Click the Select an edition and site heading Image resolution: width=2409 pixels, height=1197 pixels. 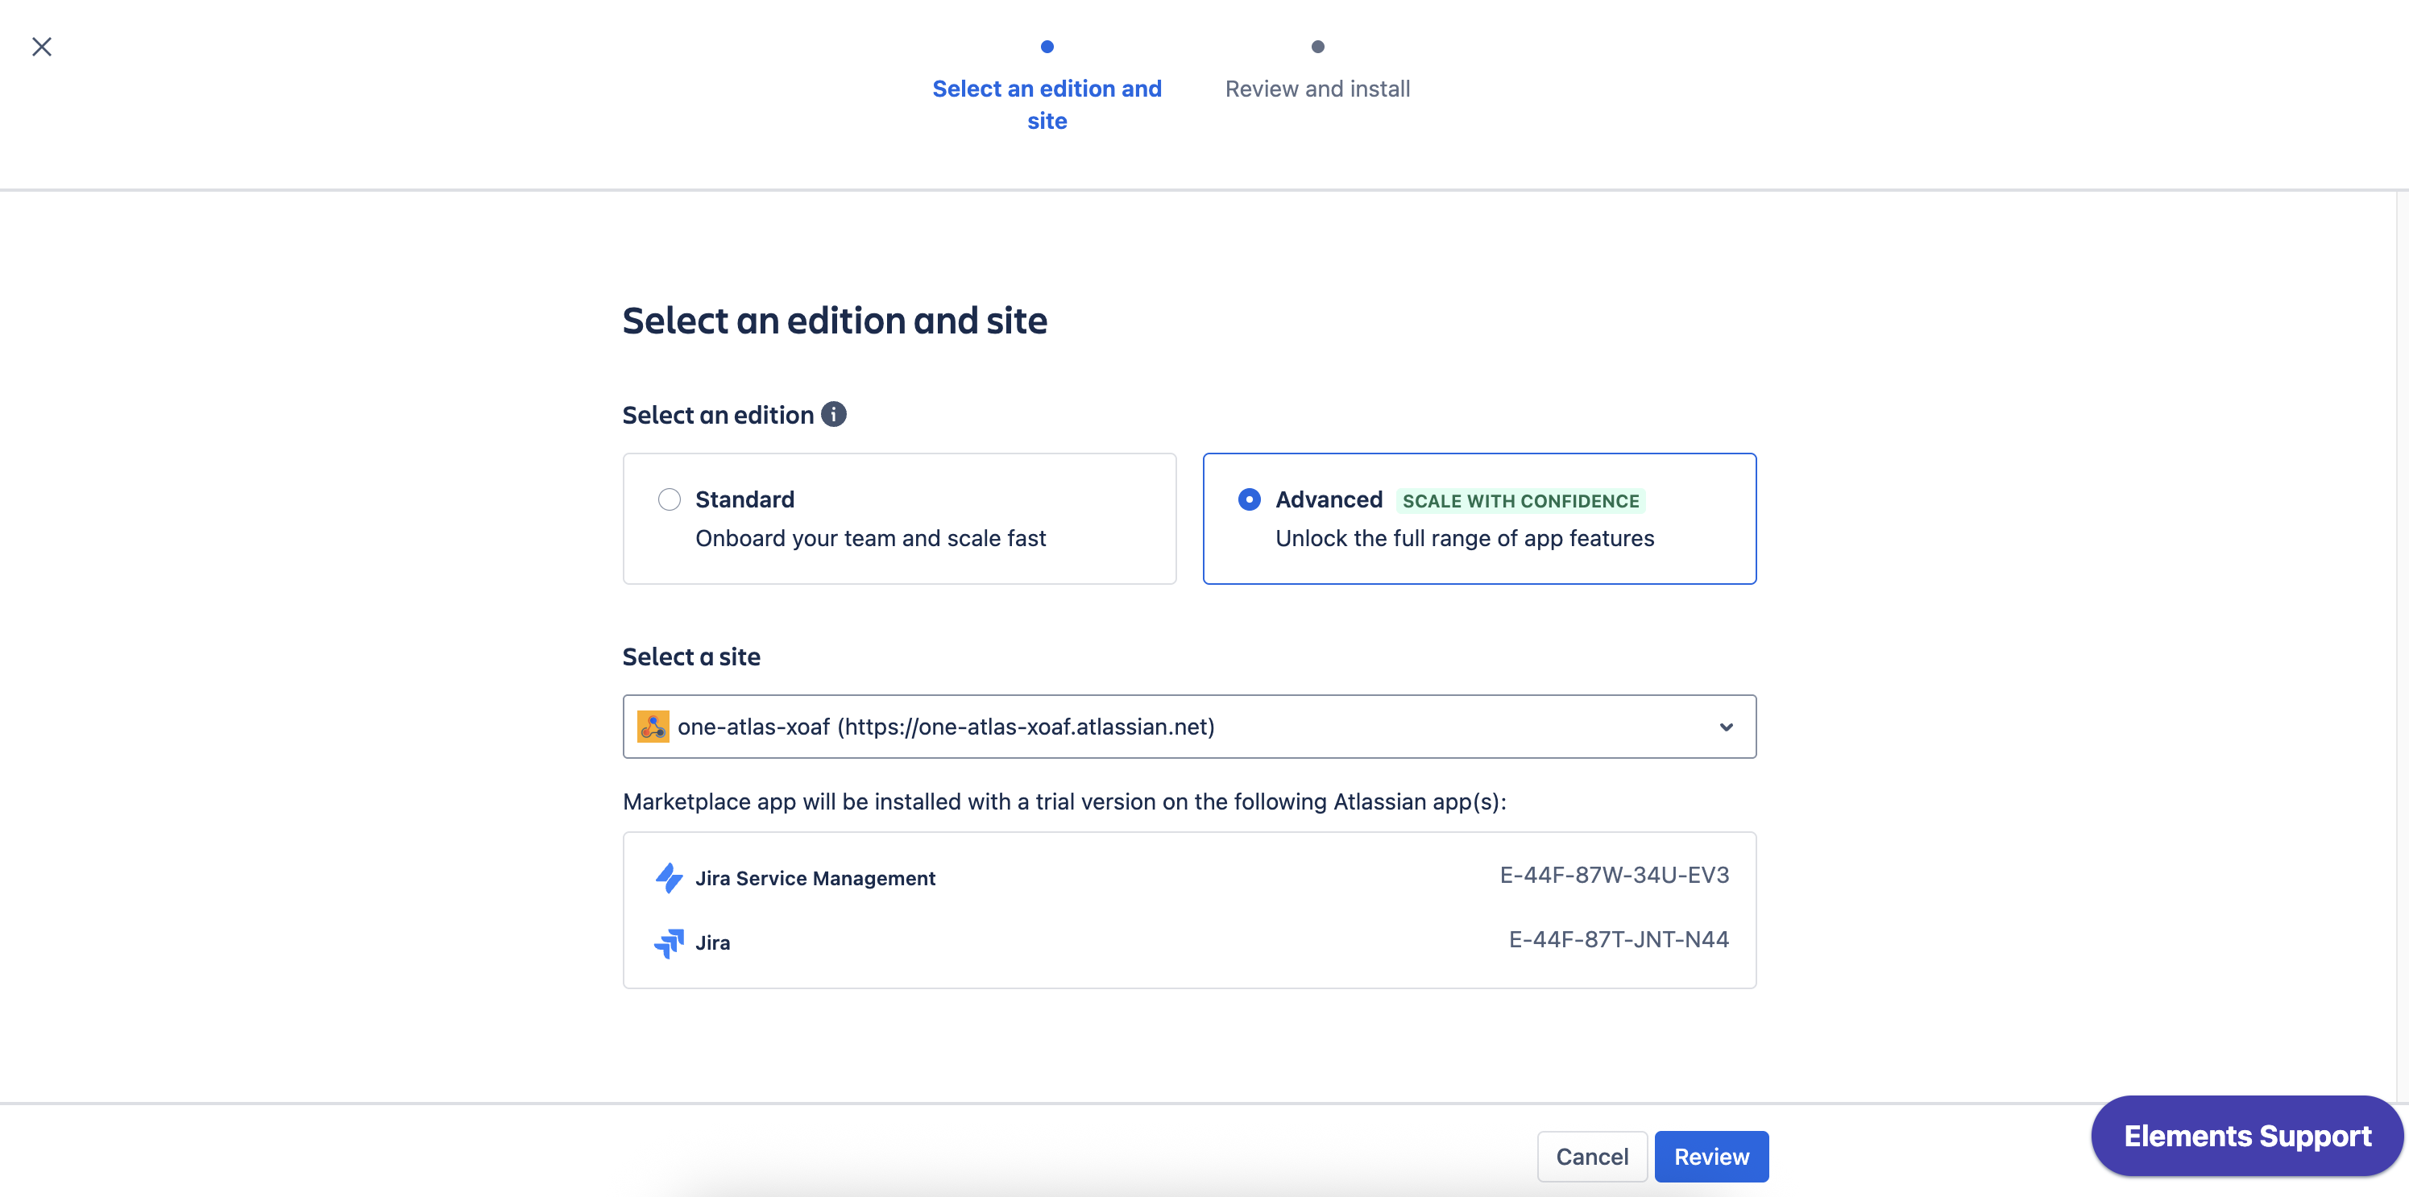(x=835, y=321)
